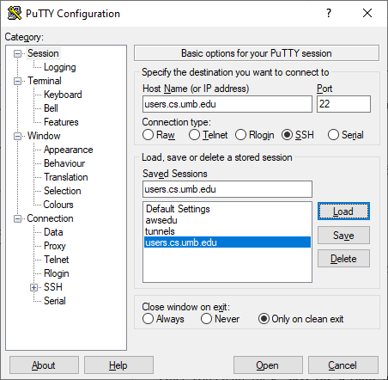Save the current session settings
This screenshot has width=388, height=380.
(x=343, y=236)
